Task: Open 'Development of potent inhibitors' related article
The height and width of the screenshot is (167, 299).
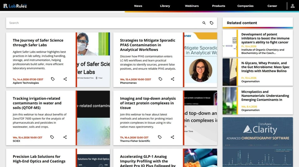Action: tap(265, 38)
